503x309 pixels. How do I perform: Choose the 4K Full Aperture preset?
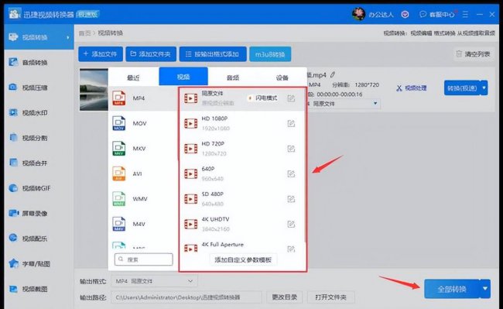click(x=242, y=245)
